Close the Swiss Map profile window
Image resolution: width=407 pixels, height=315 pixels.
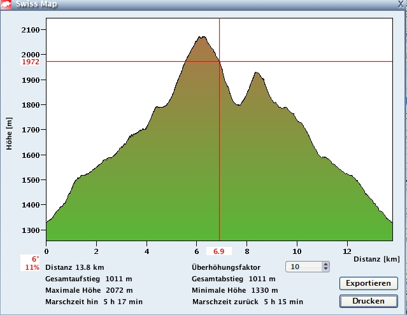click(399, 4)
